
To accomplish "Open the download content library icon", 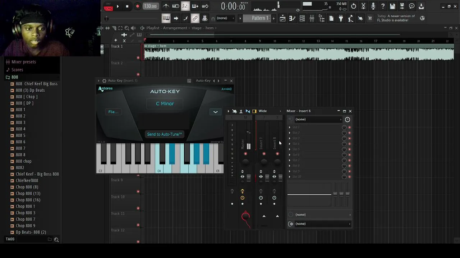I will 422,6.
